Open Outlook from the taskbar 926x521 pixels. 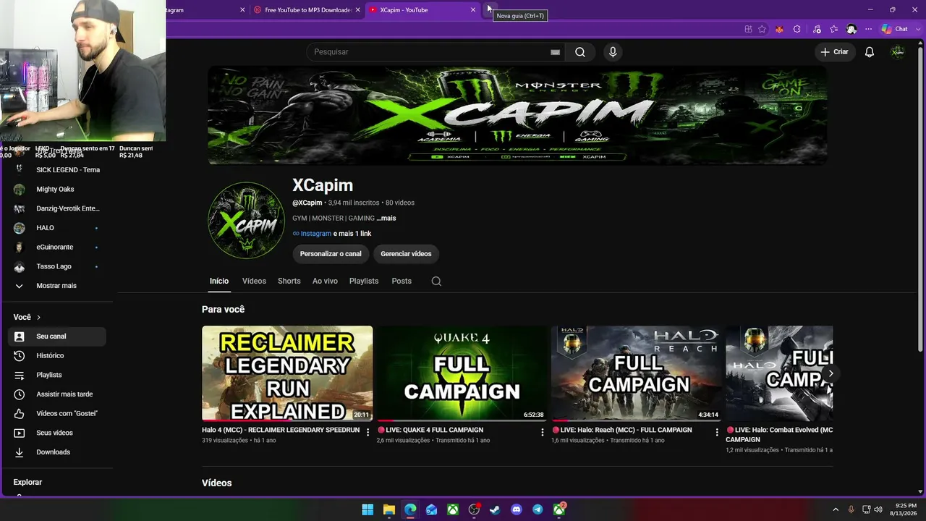(x=431, y=509)
